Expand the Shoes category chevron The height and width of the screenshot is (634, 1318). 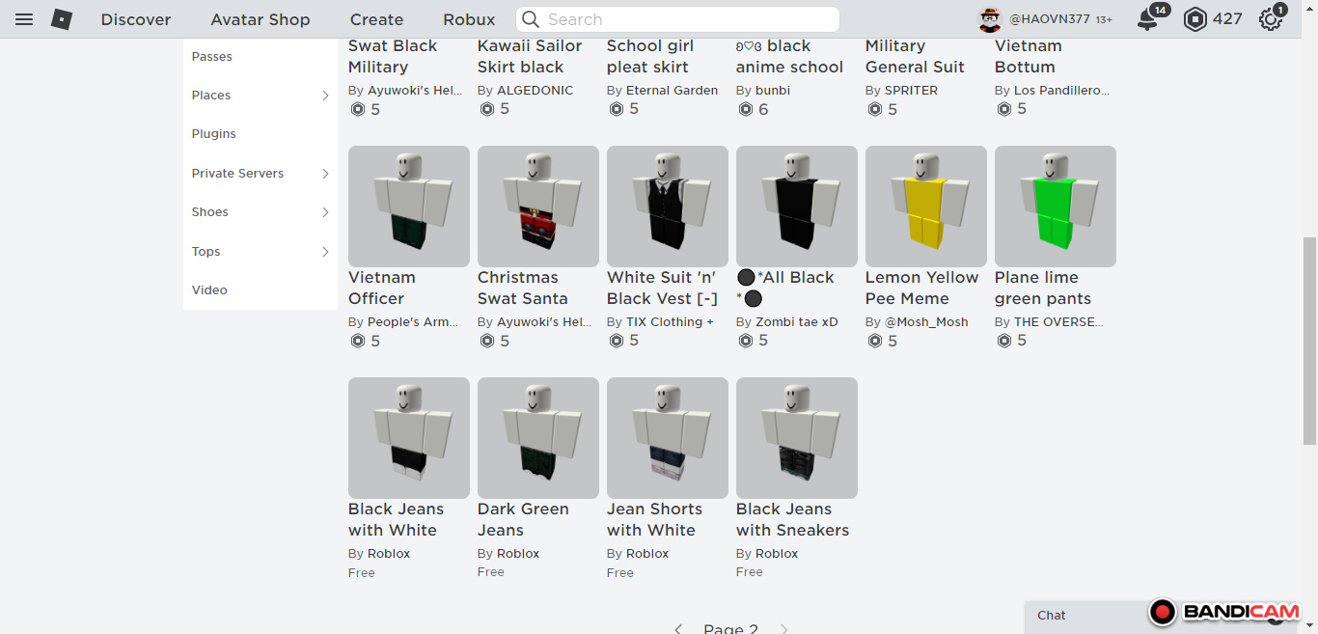[325, 212]
